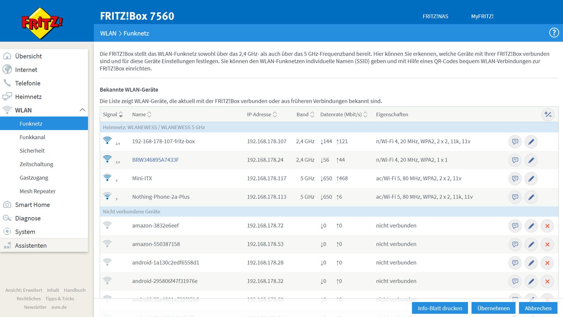
Task: Click the FRITZ! logo
Action: 42,23
